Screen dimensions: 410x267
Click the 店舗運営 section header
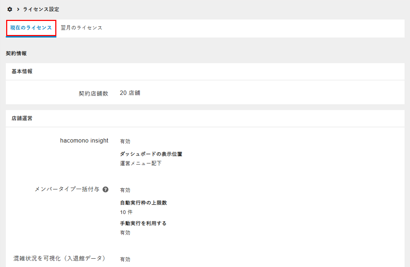tap(22, 118)
